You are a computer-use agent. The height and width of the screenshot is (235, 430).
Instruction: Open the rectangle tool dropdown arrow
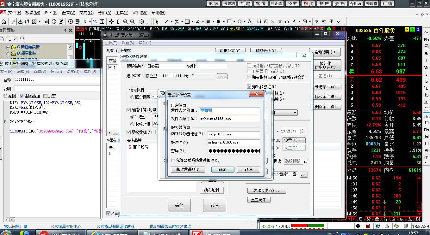point(234,22)
